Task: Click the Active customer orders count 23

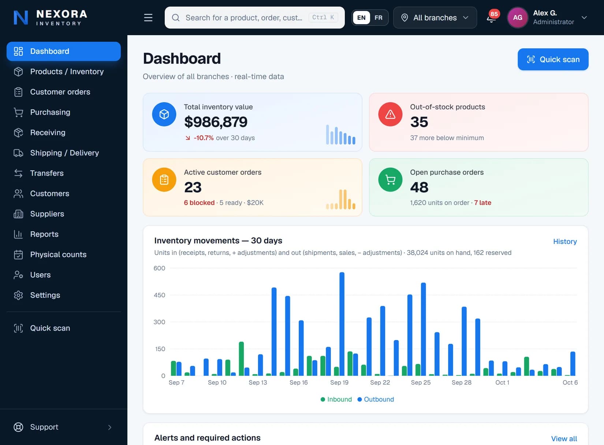Action: point(193,187)
